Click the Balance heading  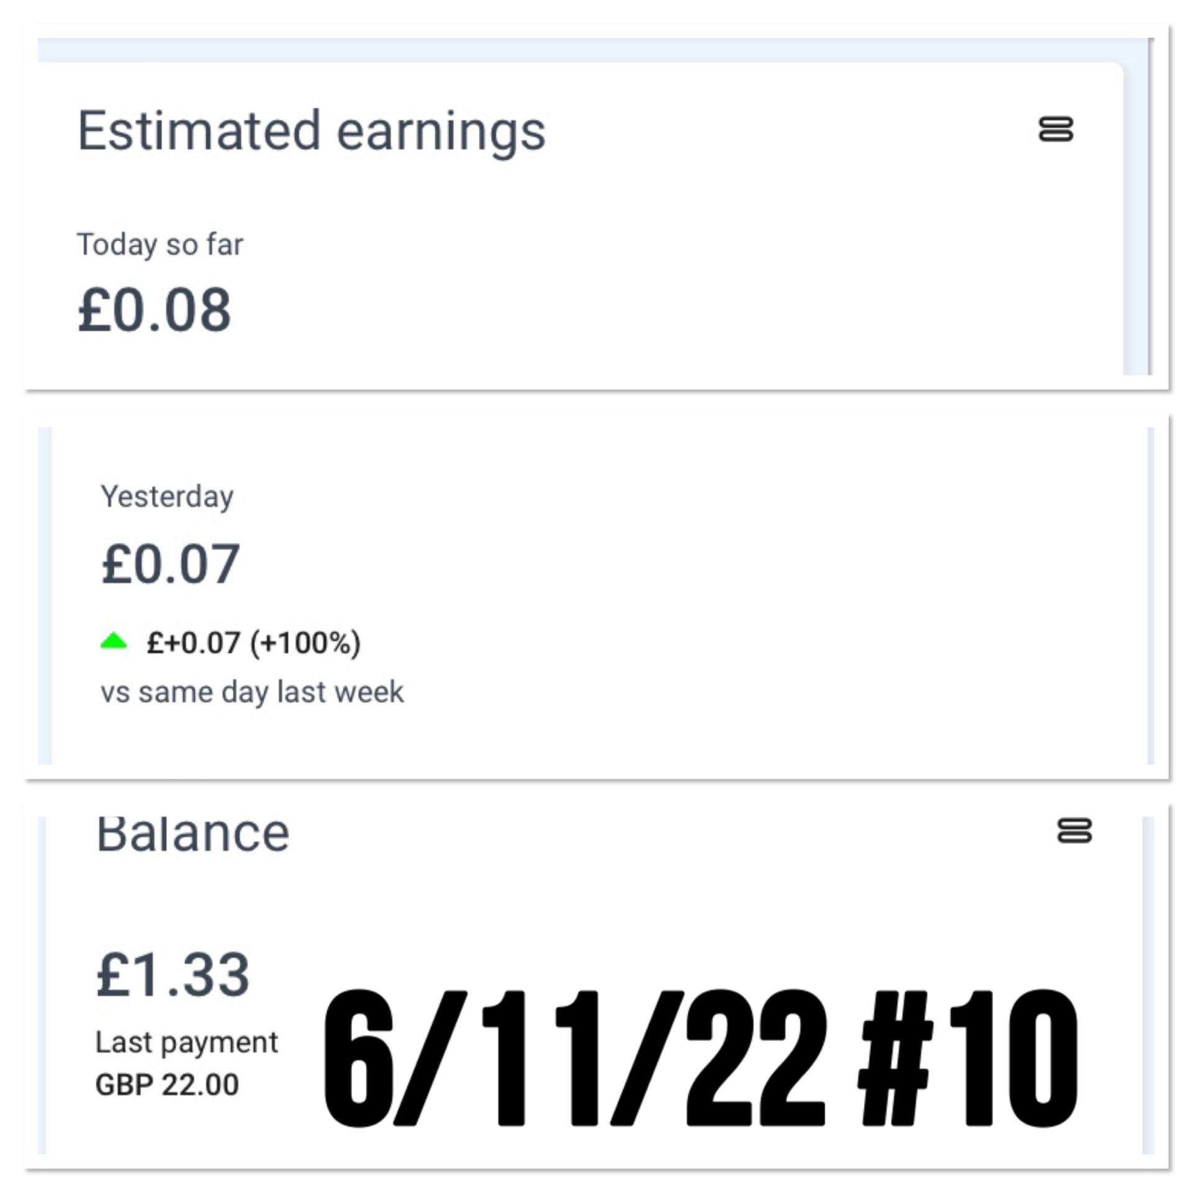pos(192,833)
